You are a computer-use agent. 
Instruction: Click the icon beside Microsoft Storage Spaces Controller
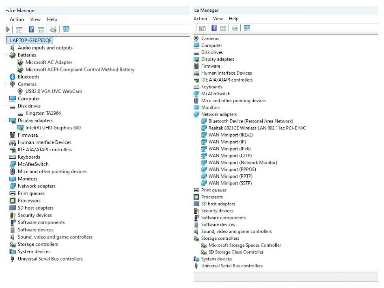pyautogui.click(x=203, y=245)
